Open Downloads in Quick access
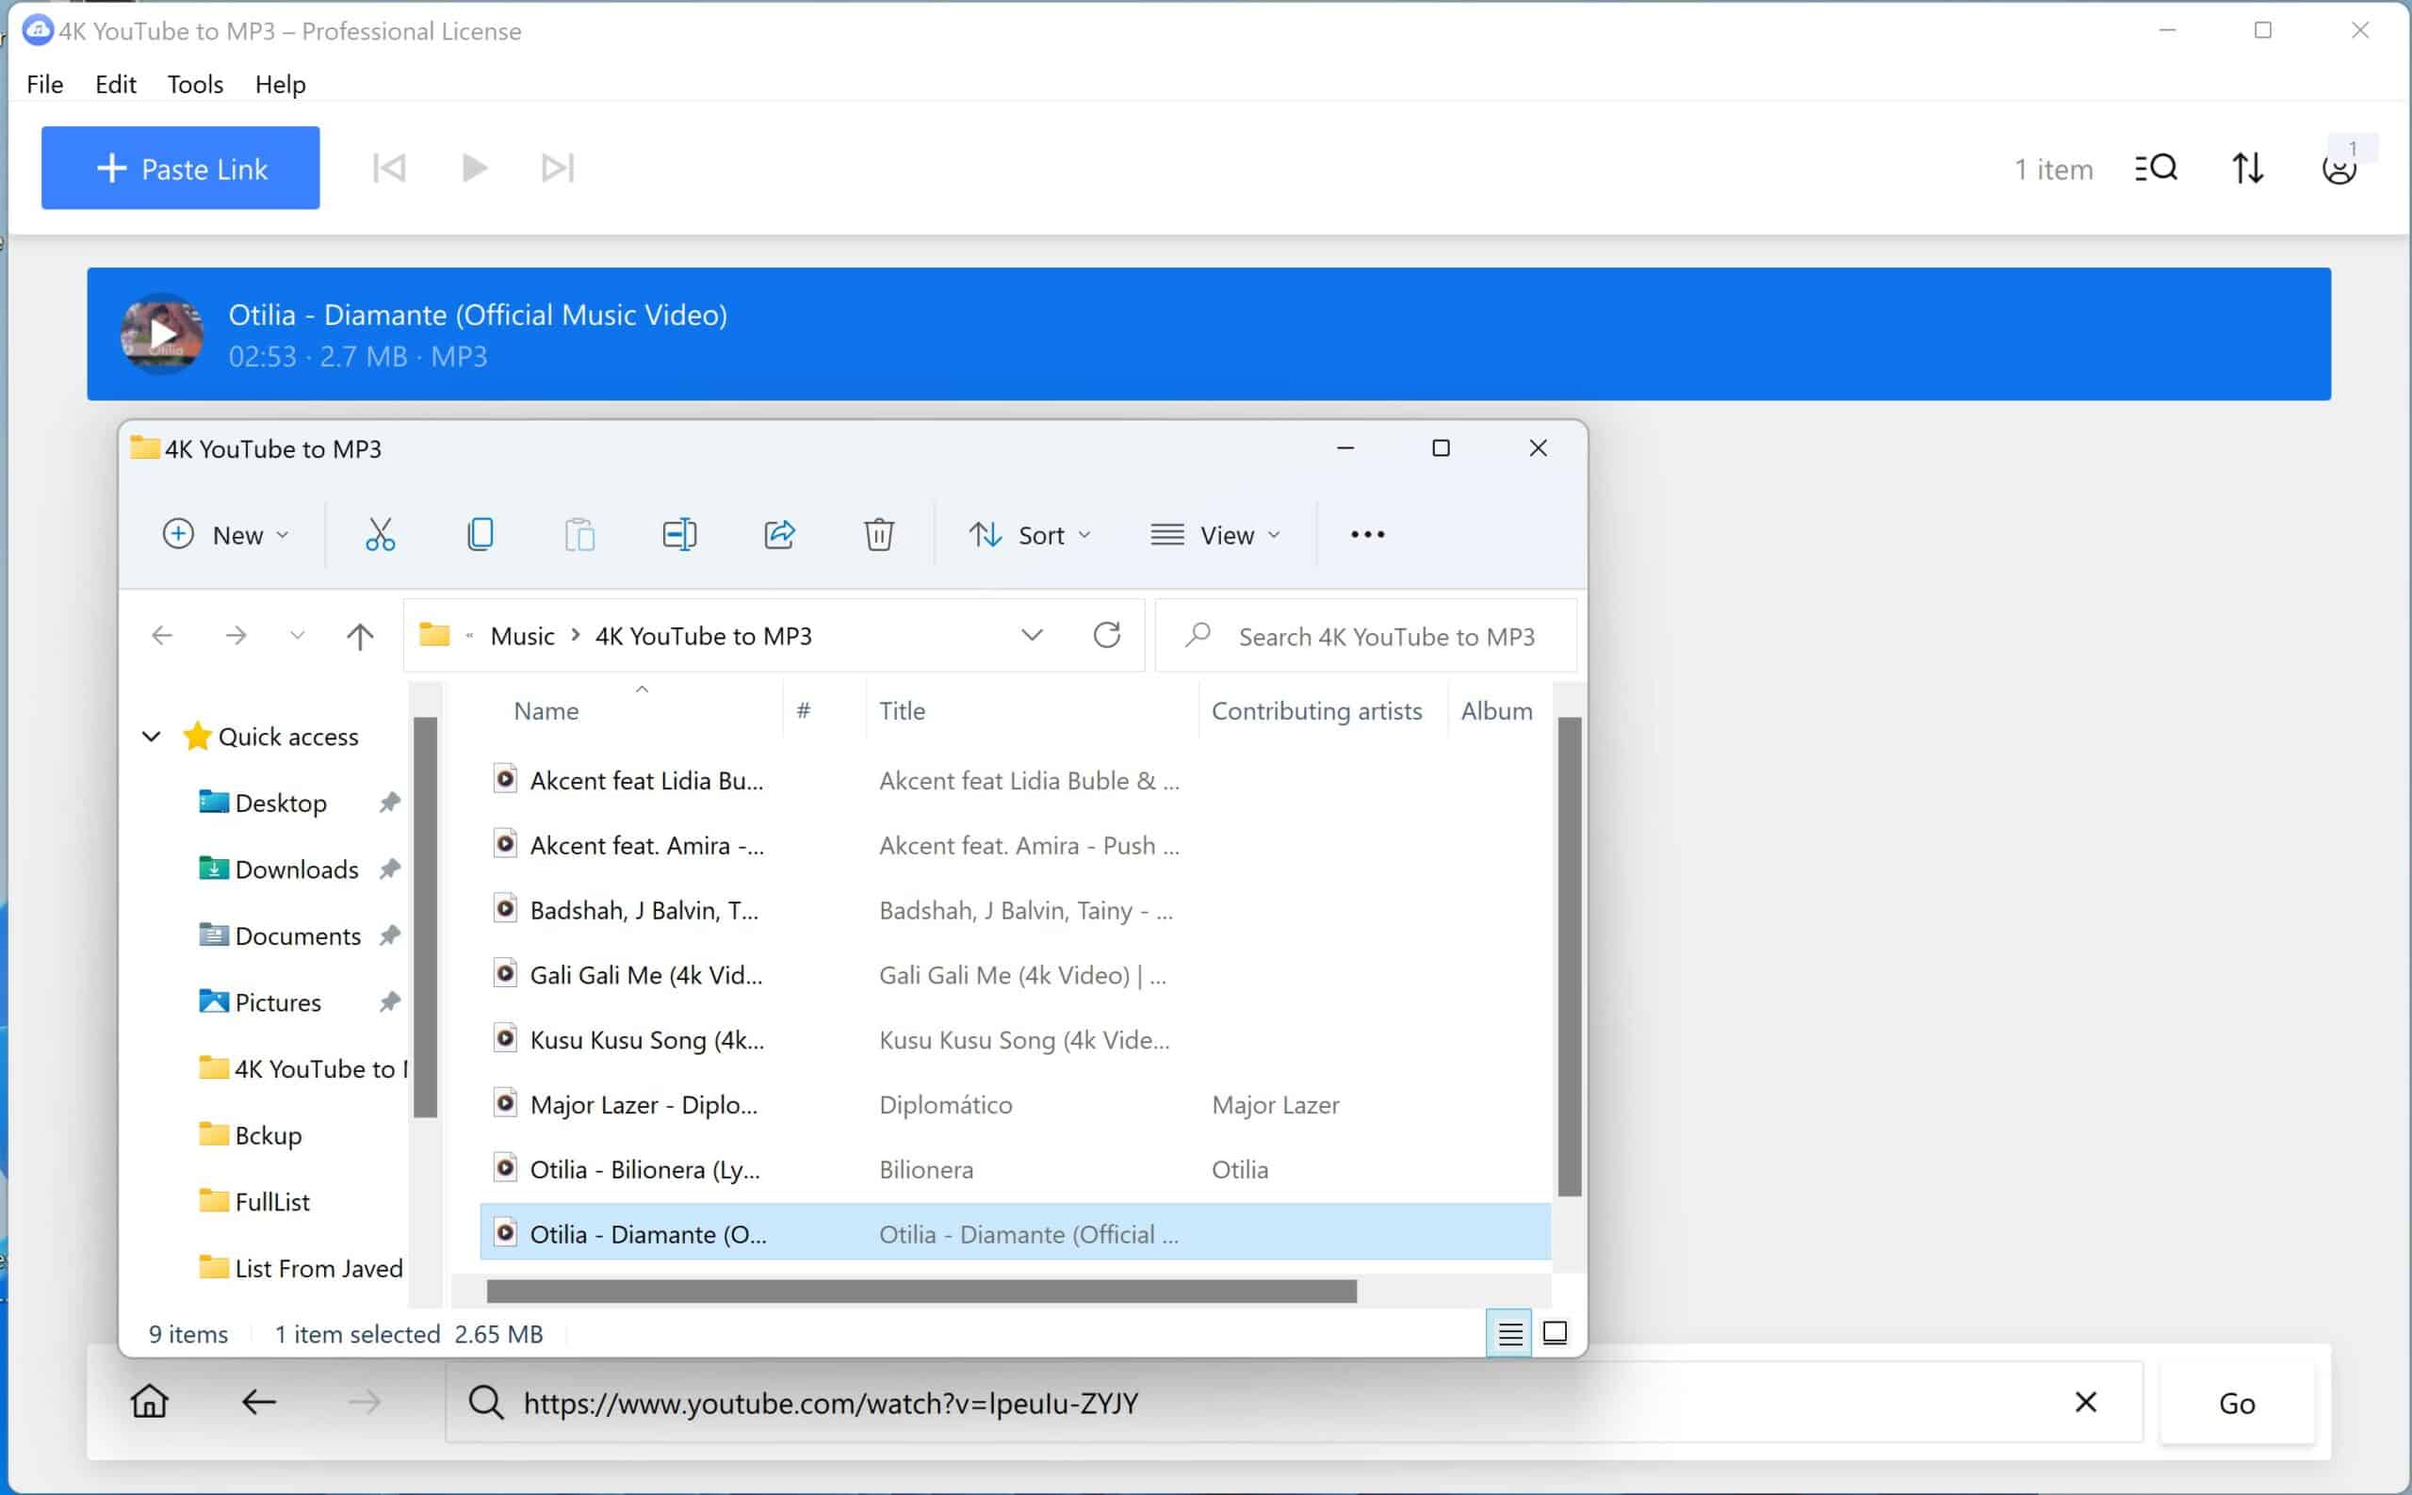The height and width of the screenshot is (1495, 2412). (297, 869)
